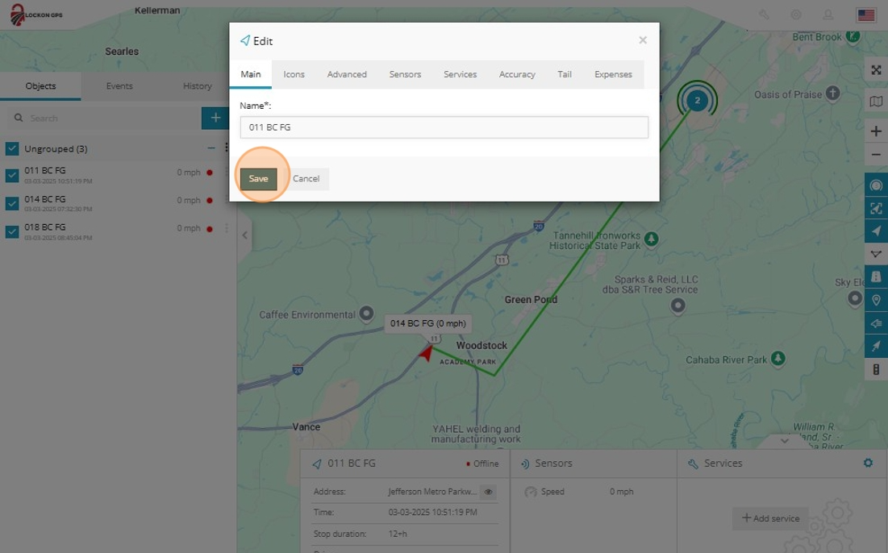Close the Edit dialog with X
Screen dimensions: 888x553
pos(643,40)
